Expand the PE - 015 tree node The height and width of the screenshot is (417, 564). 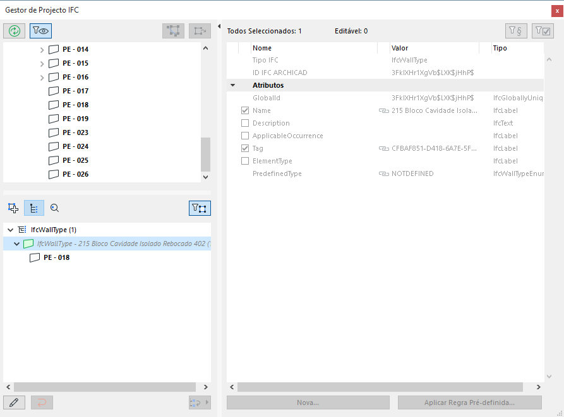(42, 64)
